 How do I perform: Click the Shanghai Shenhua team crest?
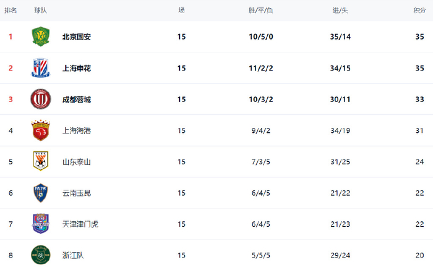click(x=40, y=68)
